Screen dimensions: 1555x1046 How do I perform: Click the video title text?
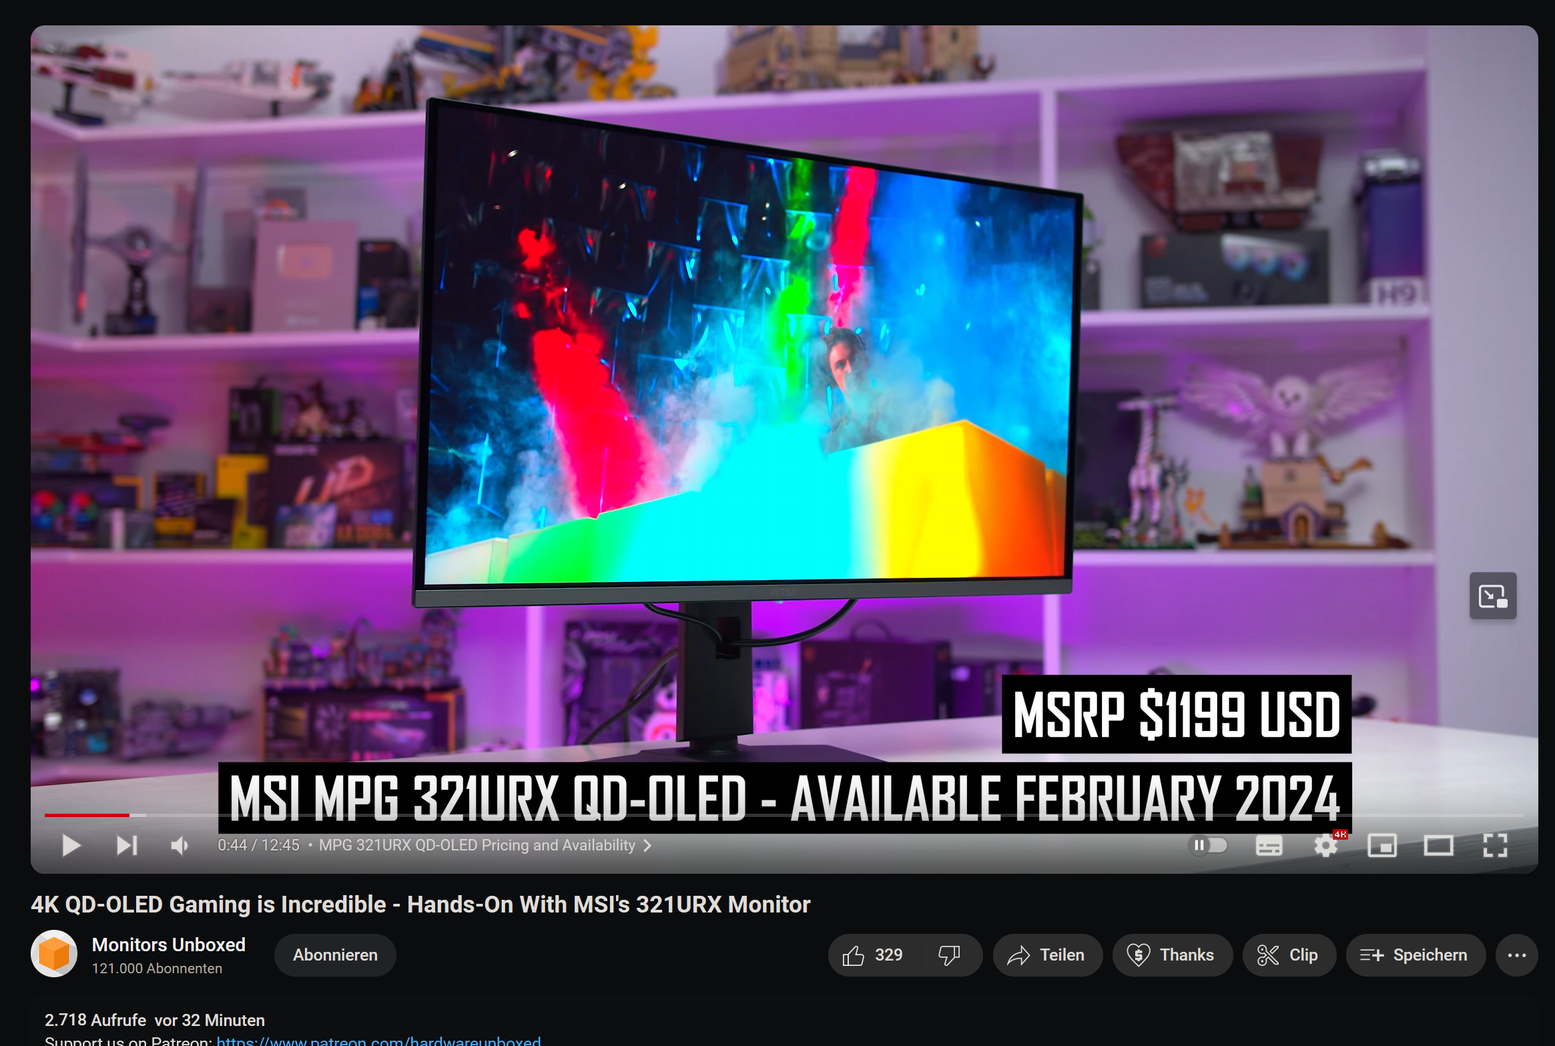pyautogui.click(x=420, y=904)
